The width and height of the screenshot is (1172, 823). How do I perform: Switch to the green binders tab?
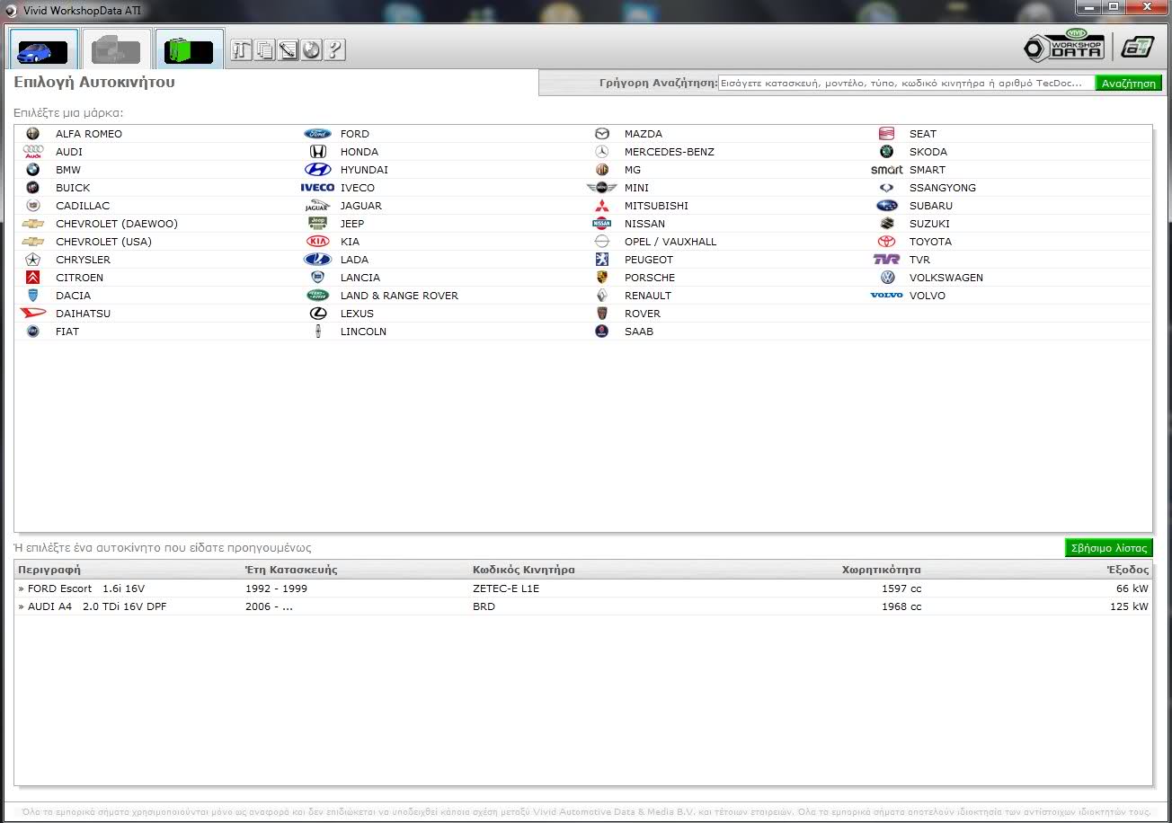pos(189,49)
